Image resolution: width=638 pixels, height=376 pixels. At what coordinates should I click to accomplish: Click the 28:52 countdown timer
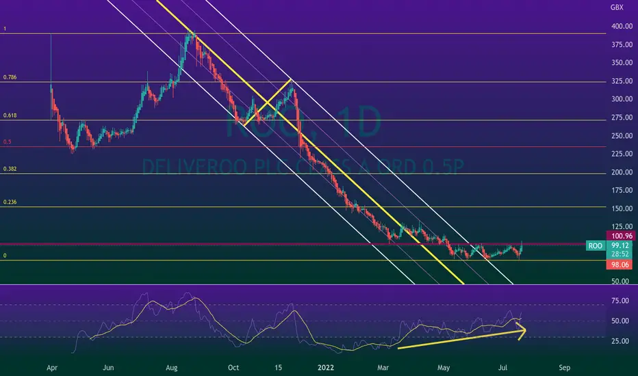coord(620,254)
